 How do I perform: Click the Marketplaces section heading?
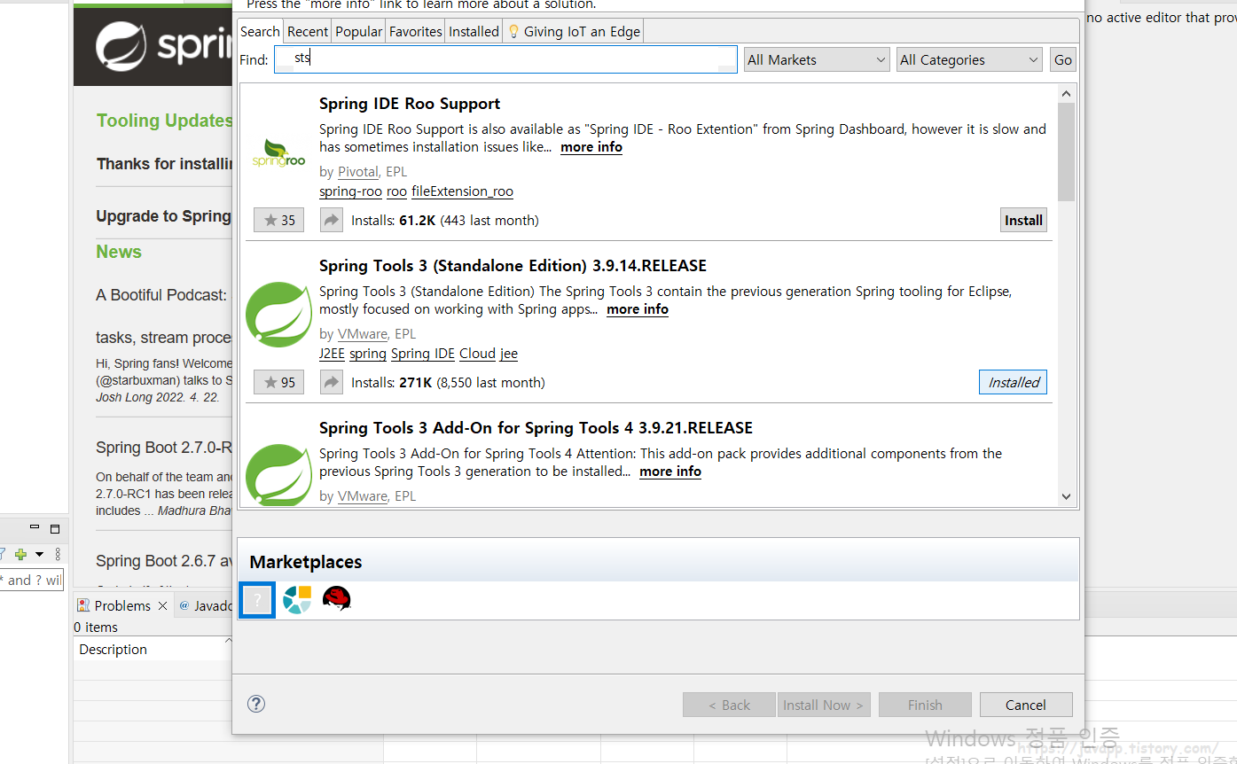click(306, 562)
